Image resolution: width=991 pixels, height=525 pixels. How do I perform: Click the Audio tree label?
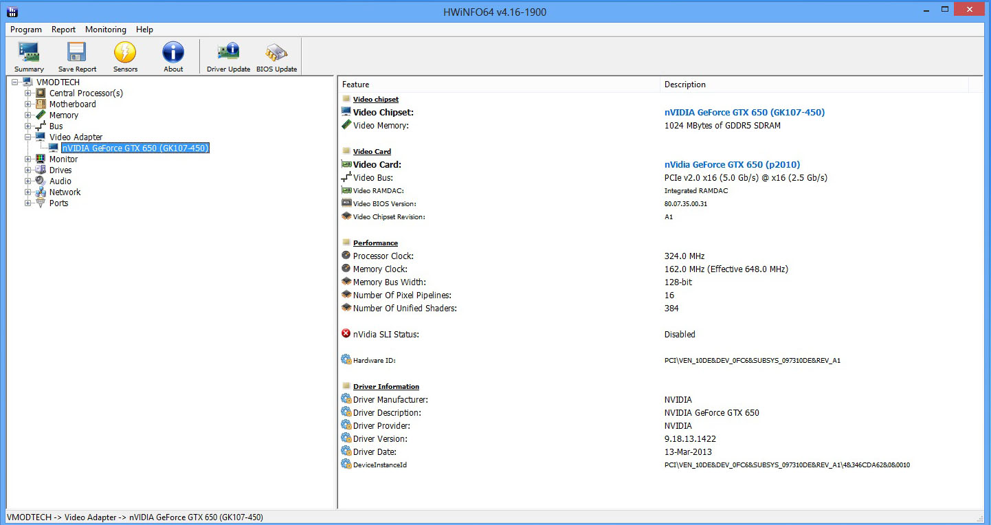[x=60, y=181]
